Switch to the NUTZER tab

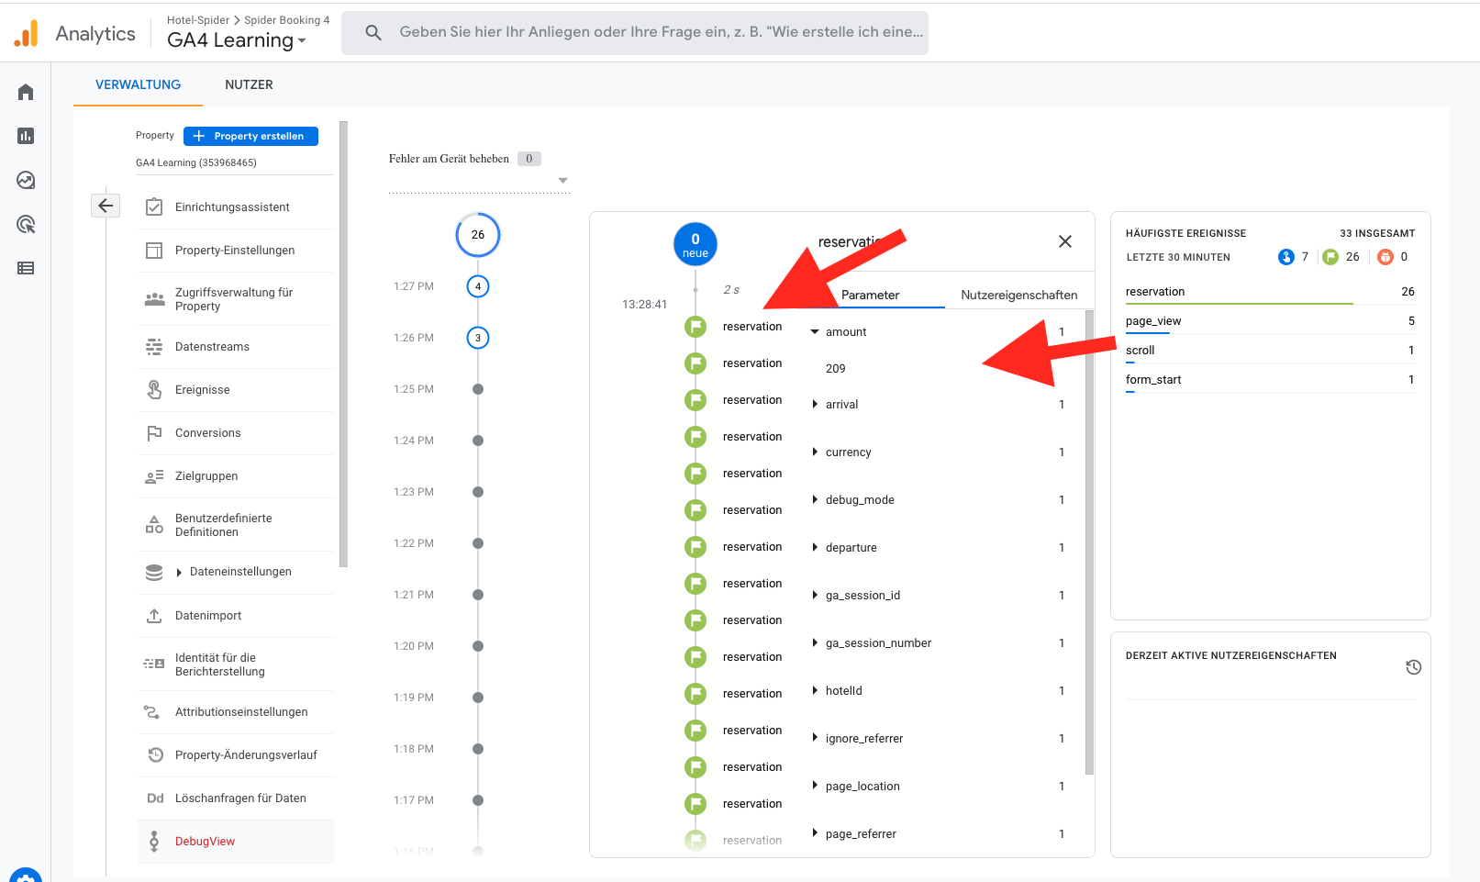(249, 84)
